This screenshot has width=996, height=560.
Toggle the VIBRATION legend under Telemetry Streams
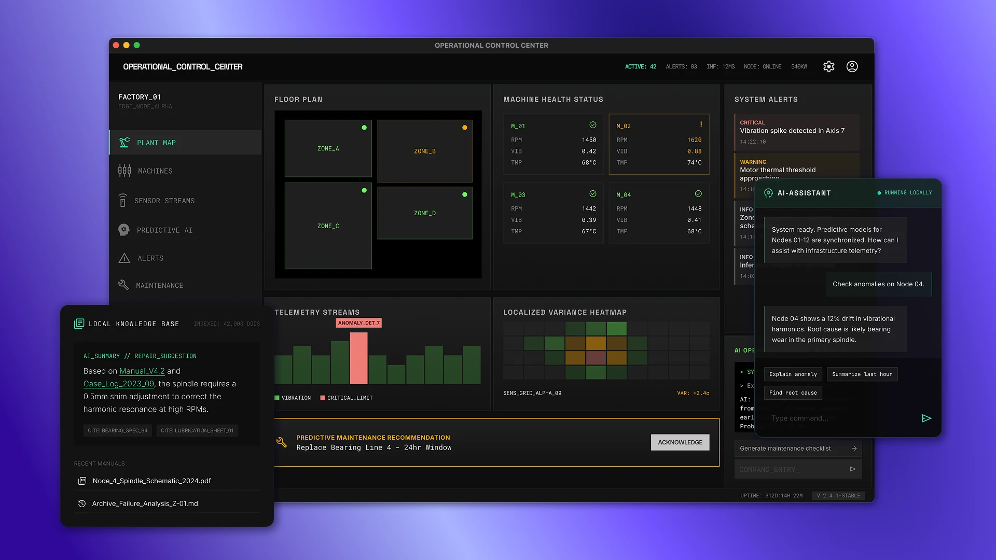(294, 398)
